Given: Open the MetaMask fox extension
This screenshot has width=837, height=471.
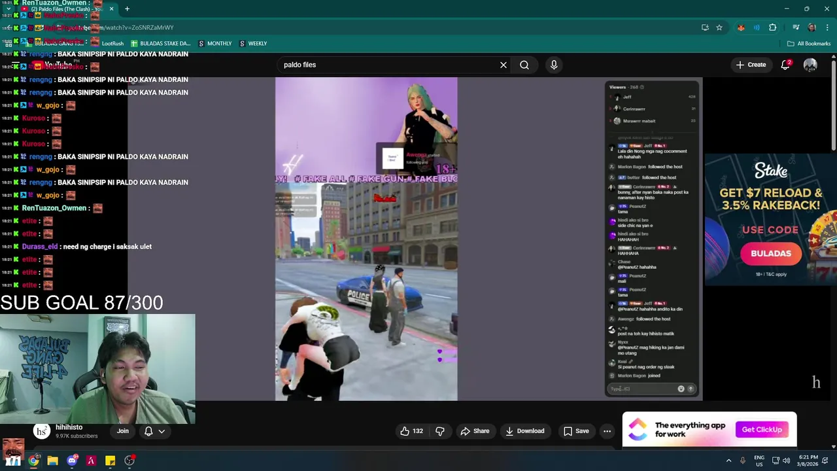Looking at the screenshot, I should click(x=741, y=27).
